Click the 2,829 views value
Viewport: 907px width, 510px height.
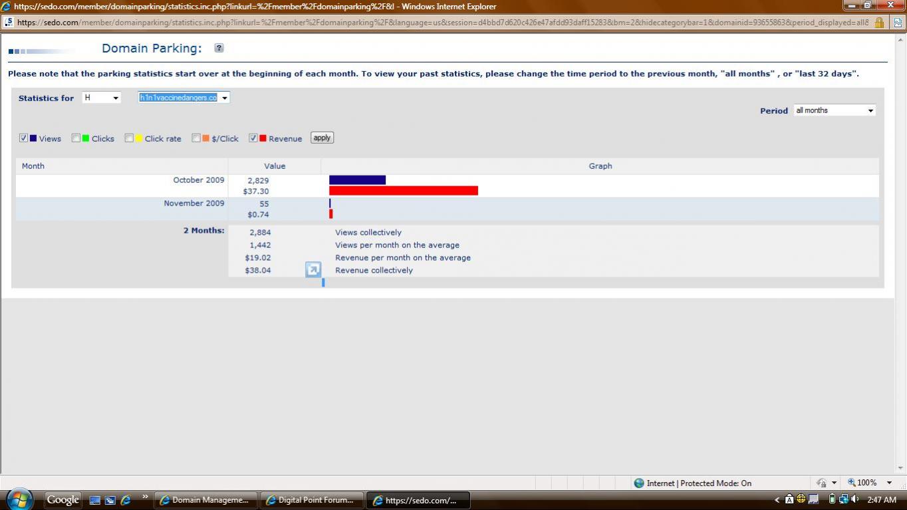pos(258,181)
